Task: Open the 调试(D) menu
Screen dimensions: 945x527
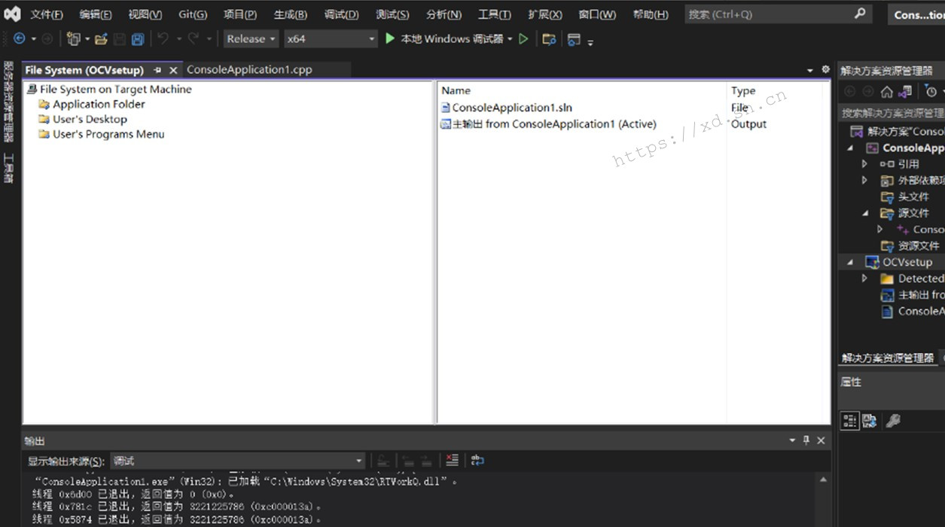Action: tap(340, 14)
